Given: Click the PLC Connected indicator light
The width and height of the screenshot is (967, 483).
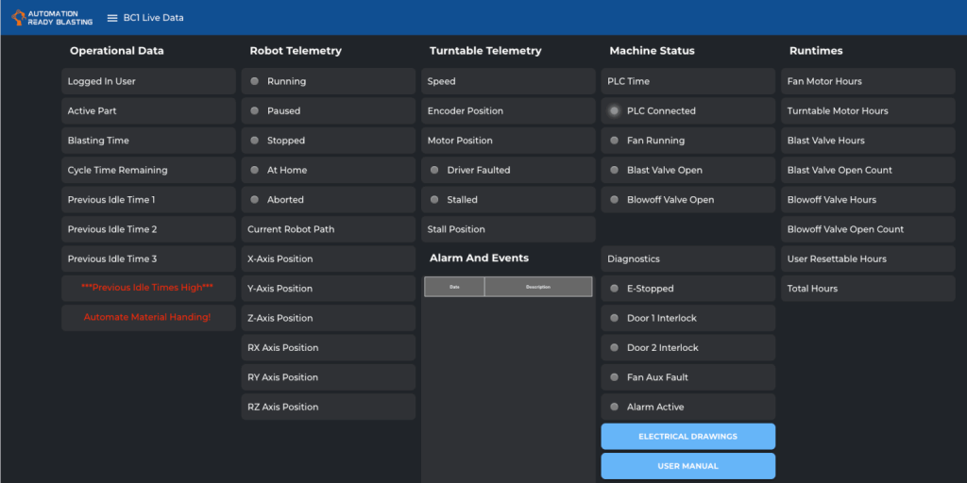Looking at the screenshot, I should point(615,111).
